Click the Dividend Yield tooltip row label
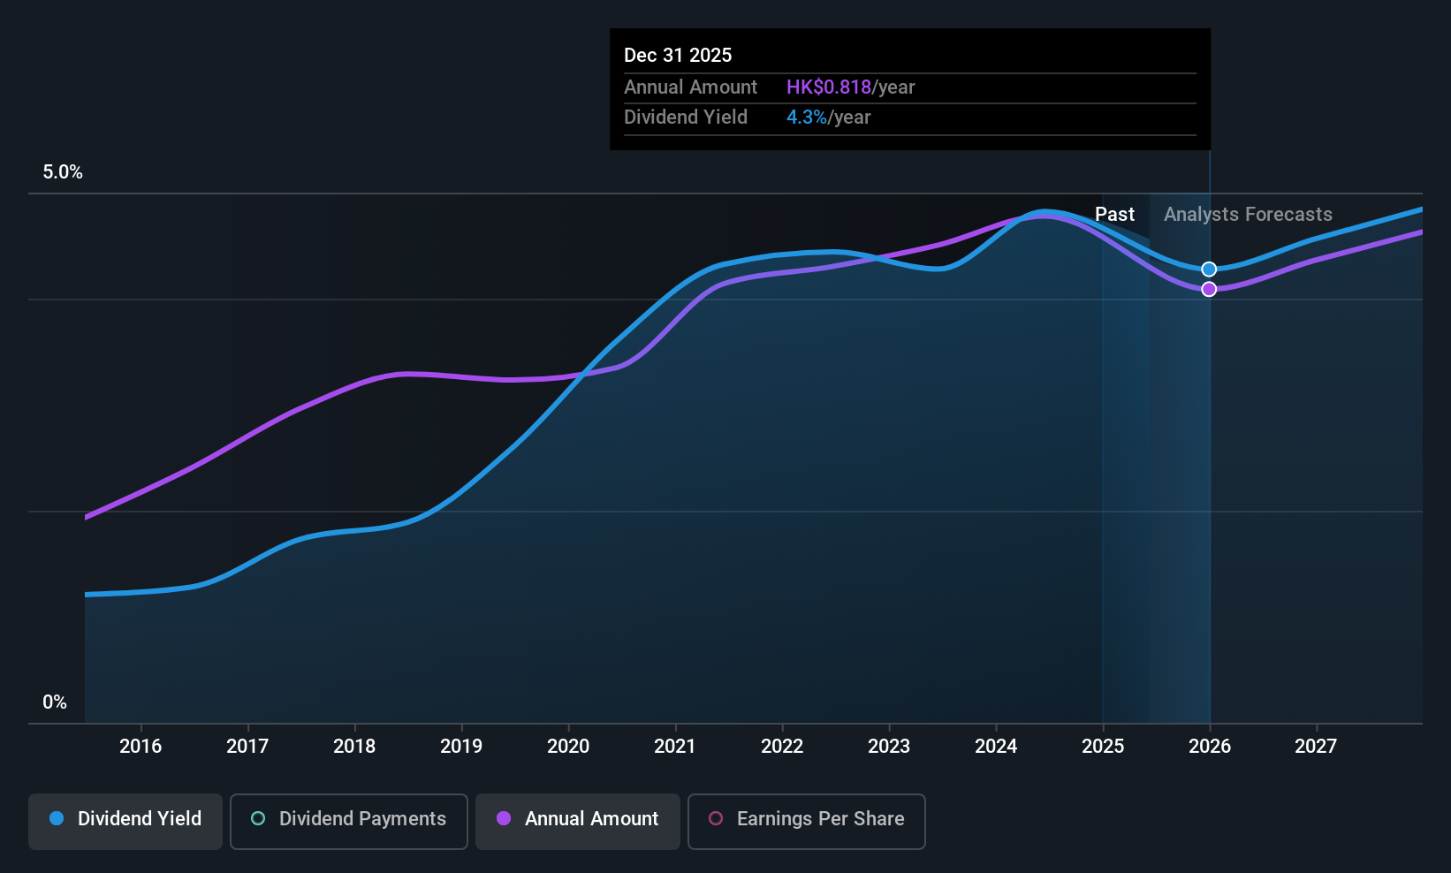The image size is (1451, 873). [x=686, y=118]
